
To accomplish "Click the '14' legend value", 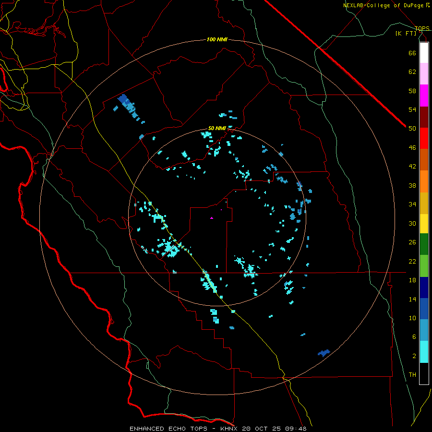I will coord(412,299).
